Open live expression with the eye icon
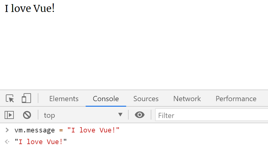Screen dimensions: 268x145 (x=140, y=115)
